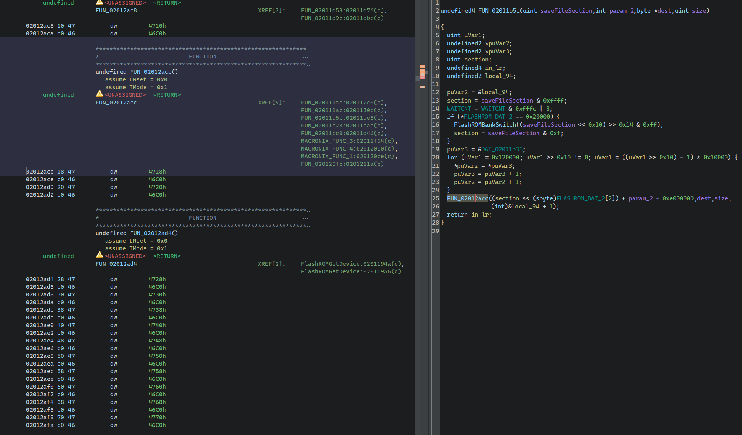Click 'XREF[2]:' header for FUN_02012ad4
742x435 pixels.
pyautogui.click(x=272, y=264)
